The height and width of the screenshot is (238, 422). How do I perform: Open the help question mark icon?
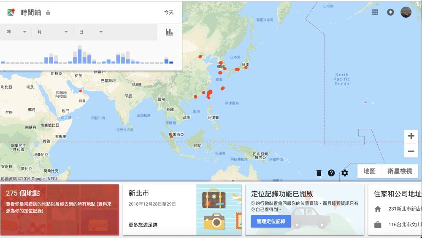point(331,173)
